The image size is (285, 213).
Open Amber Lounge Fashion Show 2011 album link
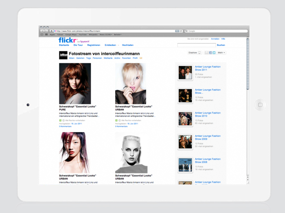[x=208, y=68]
